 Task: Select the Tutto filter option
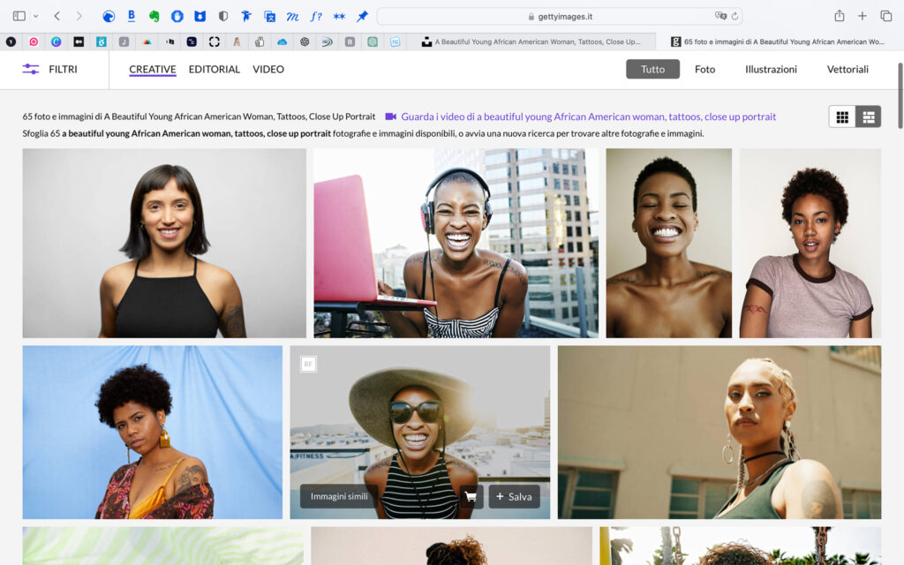point(652,69)
